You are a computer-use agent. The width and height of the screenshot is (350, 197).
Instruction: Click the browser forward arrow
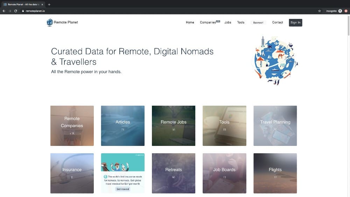click(10, 11)
